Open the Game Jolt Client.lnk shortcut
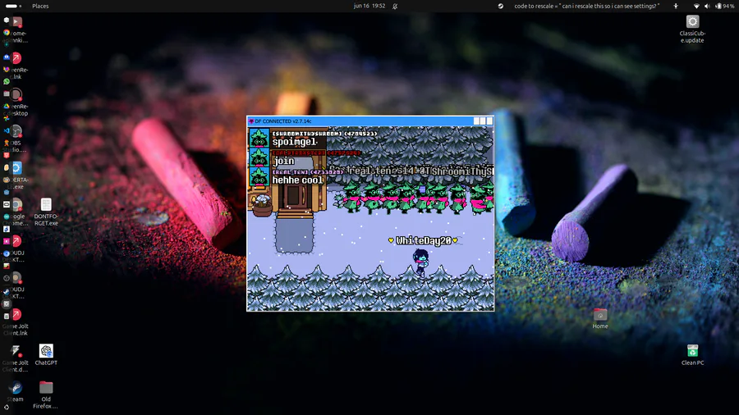The image size is (739, 415). pos(16,322)
